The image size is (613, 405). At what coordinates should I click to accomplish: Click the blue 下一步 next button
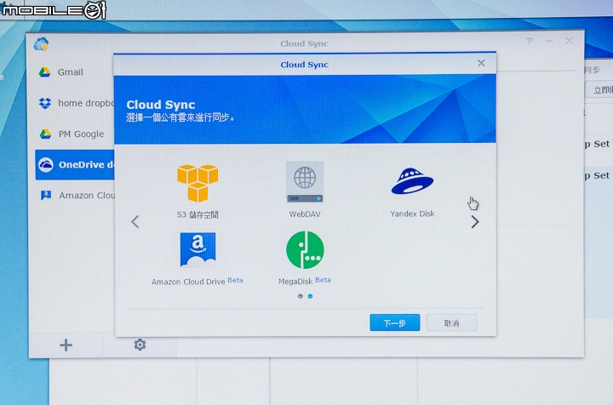click(395, 322)
